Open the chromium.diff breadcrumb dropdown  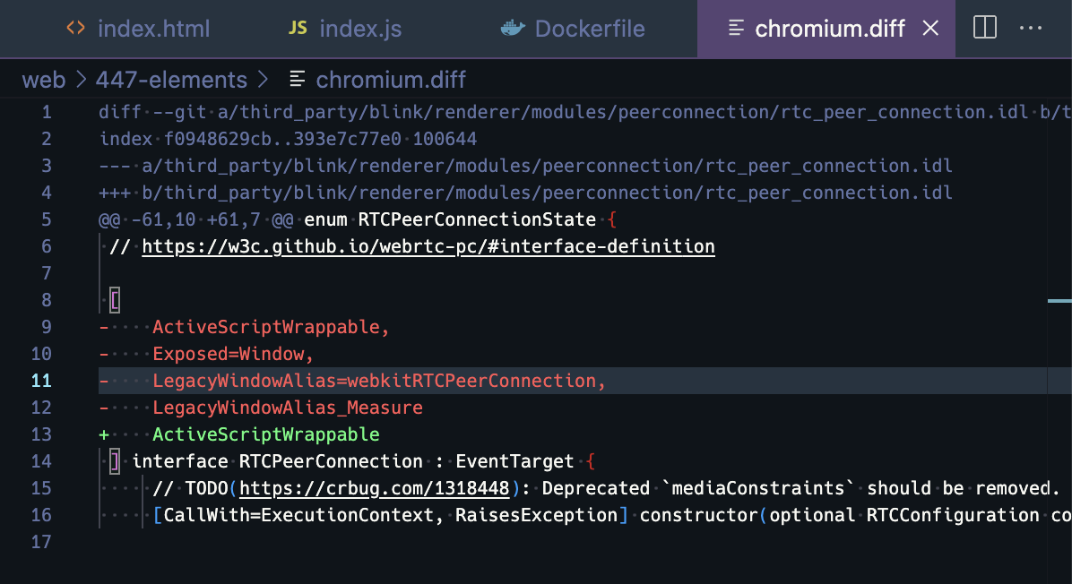point(391,80)
